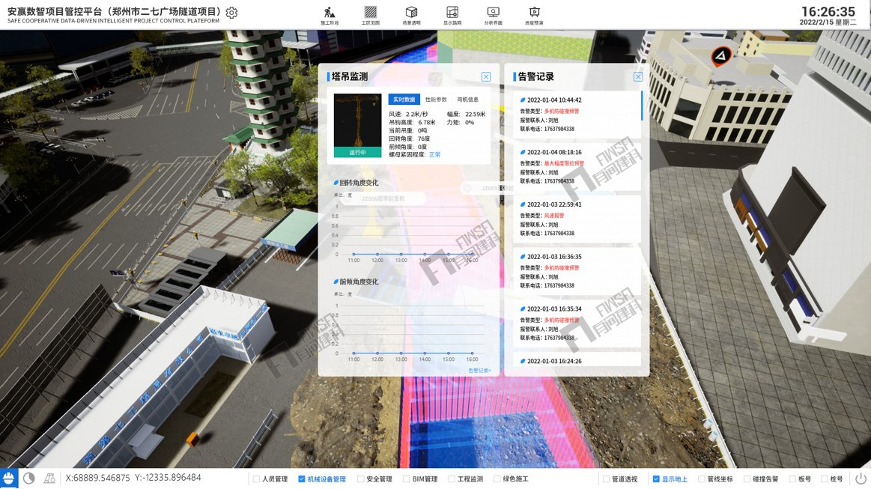
Task: Click the 吊钩高度 6.78米 reading
Action: pyautogui.click(x=412, y=122)
